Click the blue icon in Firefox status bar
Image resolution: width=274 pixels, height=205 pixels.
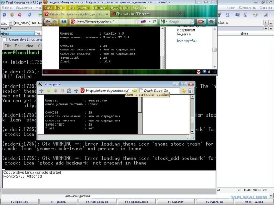coord(204,72)
